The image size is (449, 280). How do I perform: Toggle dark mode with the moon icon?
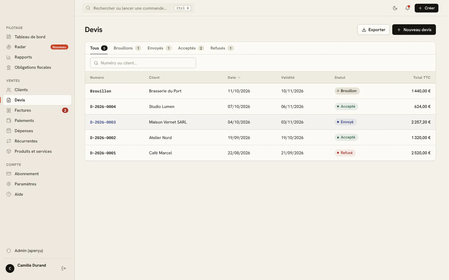pos(395,8)
